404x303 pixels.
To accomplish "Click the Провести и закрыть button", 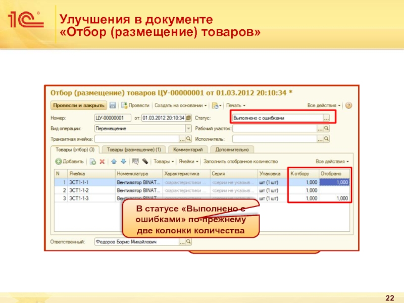I will point(79,106).
